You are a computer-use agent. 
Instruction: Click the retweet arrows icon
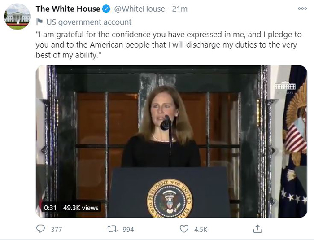(x=113, y=229)
